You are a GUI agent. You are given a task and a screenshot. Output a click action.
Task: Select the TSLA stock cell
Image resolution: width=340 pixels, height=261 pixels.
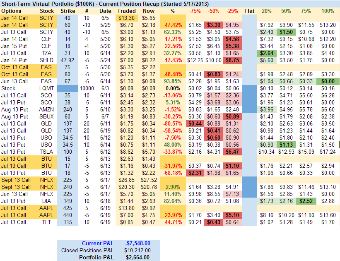coord(47,152)
